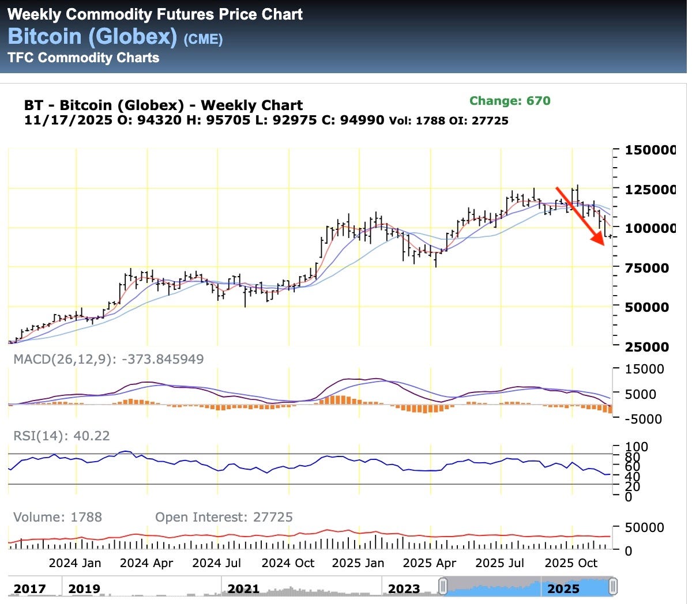The height and width of the screenshot is (604, 692).
Task: Click the '2024 Jan' x-axis label
Action: pos(75,563)
